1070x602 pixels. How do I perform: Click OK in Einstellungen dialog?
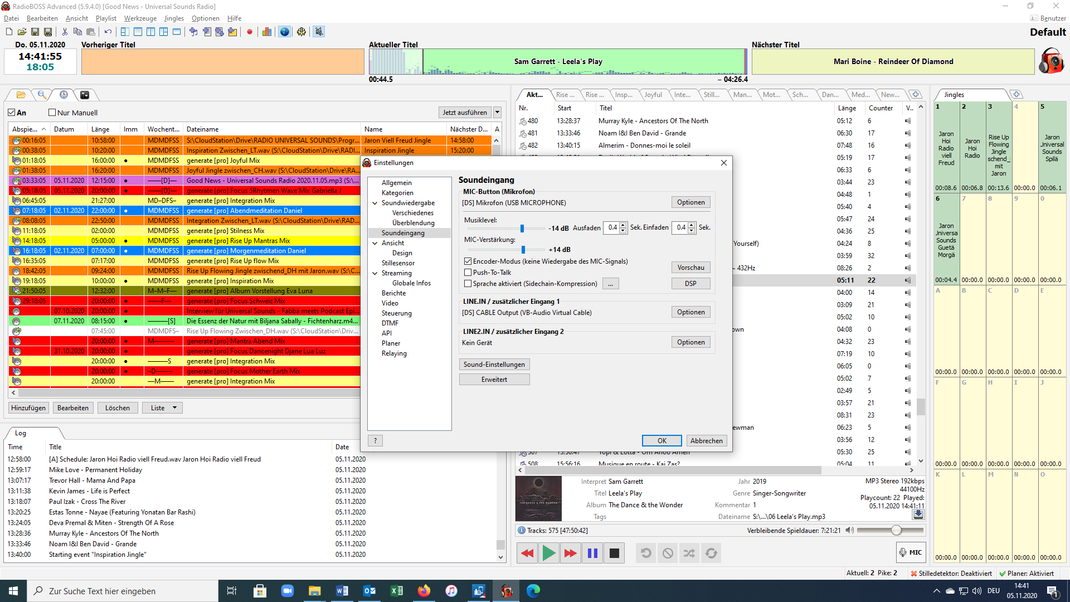662,441
